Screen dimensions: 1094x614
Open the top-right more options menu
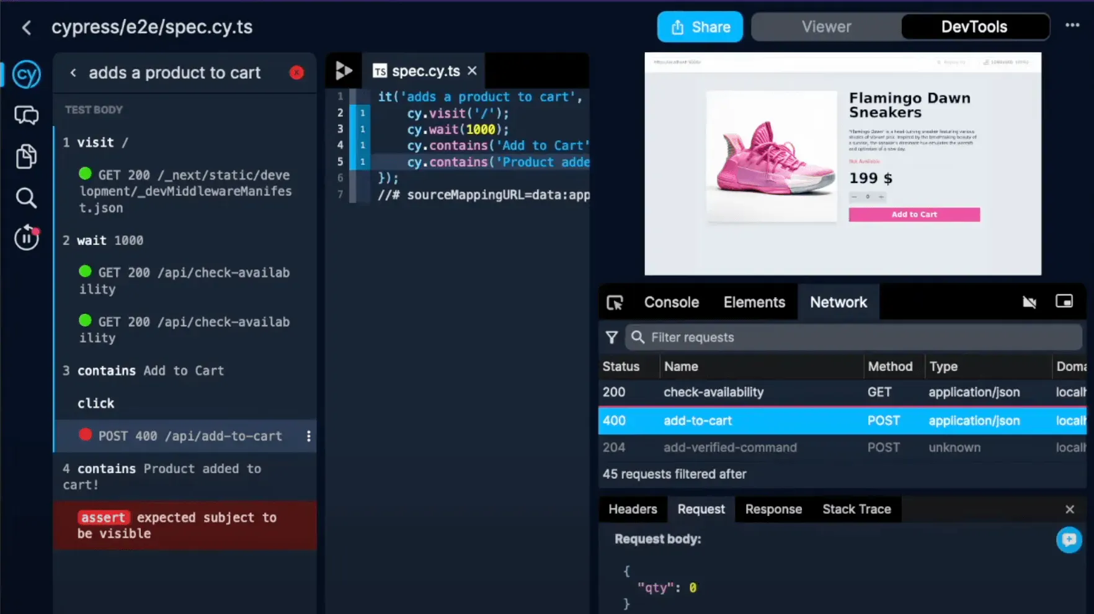click(x=1072, y=26)
